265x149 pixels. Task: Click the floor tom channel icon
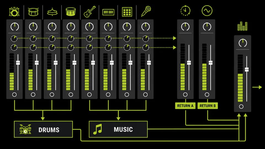[71, 12]
